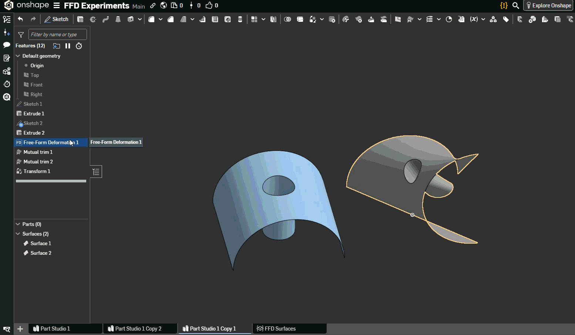Click the Boolean tool icon
Image resolution: width=575 pixels, height=335 pixels.
[287, 19]
